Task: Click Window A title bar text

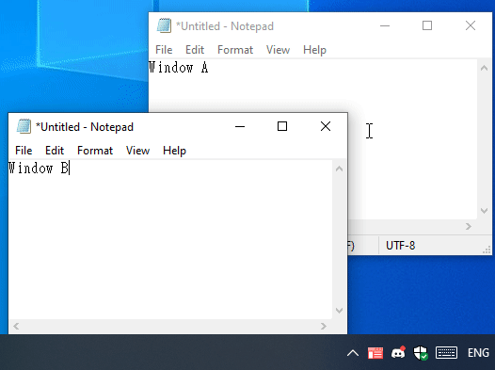Action: [225, 26]
